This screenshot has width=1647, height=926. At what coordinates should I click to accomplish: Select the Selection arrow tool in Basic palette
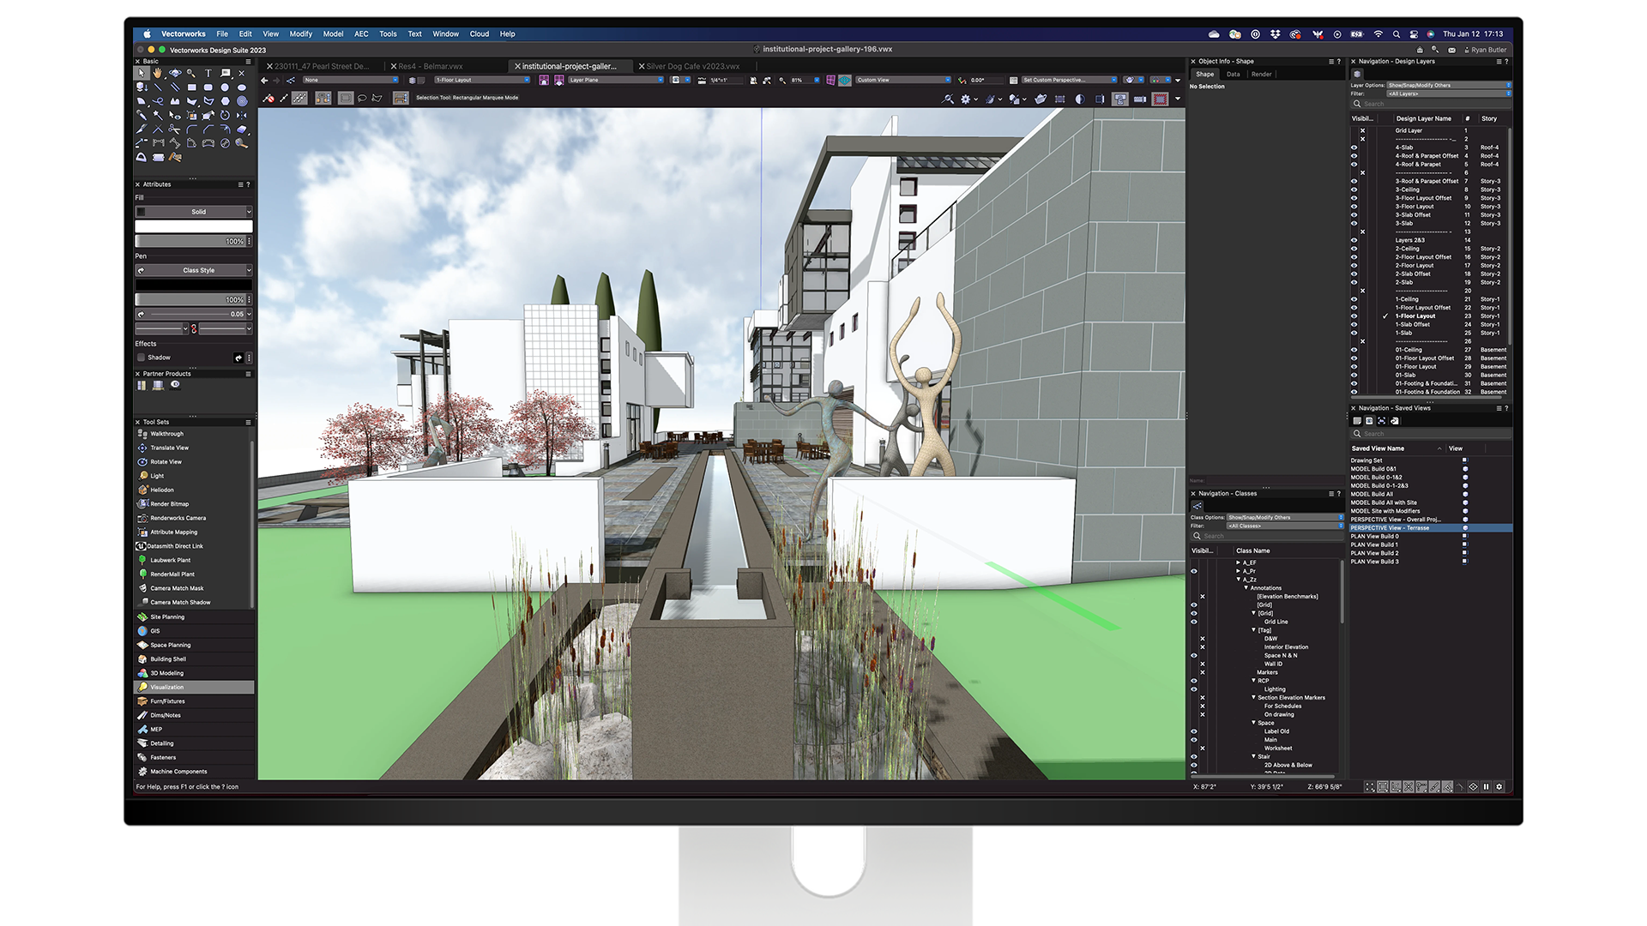click(x=142, y=73)
